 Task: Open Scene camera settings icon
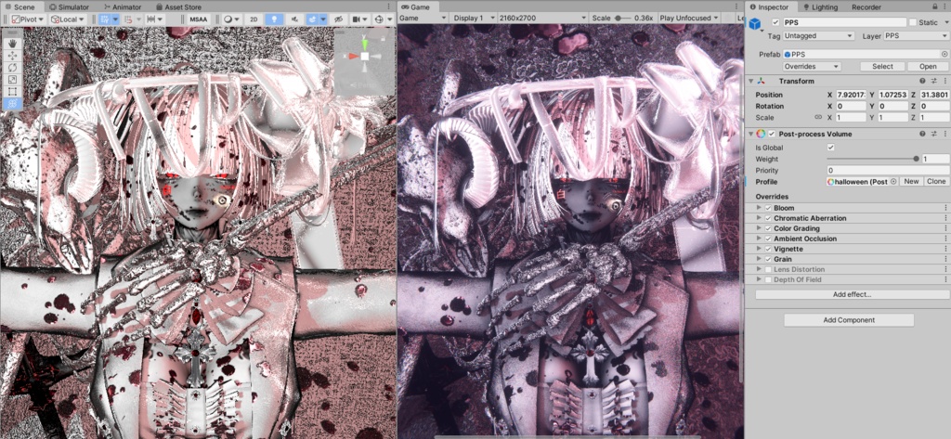coord(356,19)
